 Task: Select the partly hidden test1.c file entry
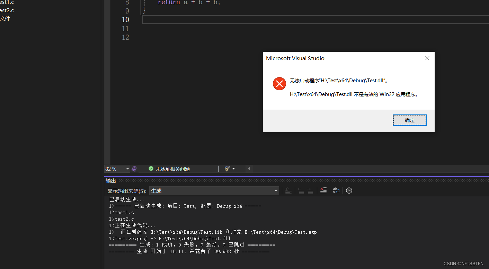pos(7,2)
